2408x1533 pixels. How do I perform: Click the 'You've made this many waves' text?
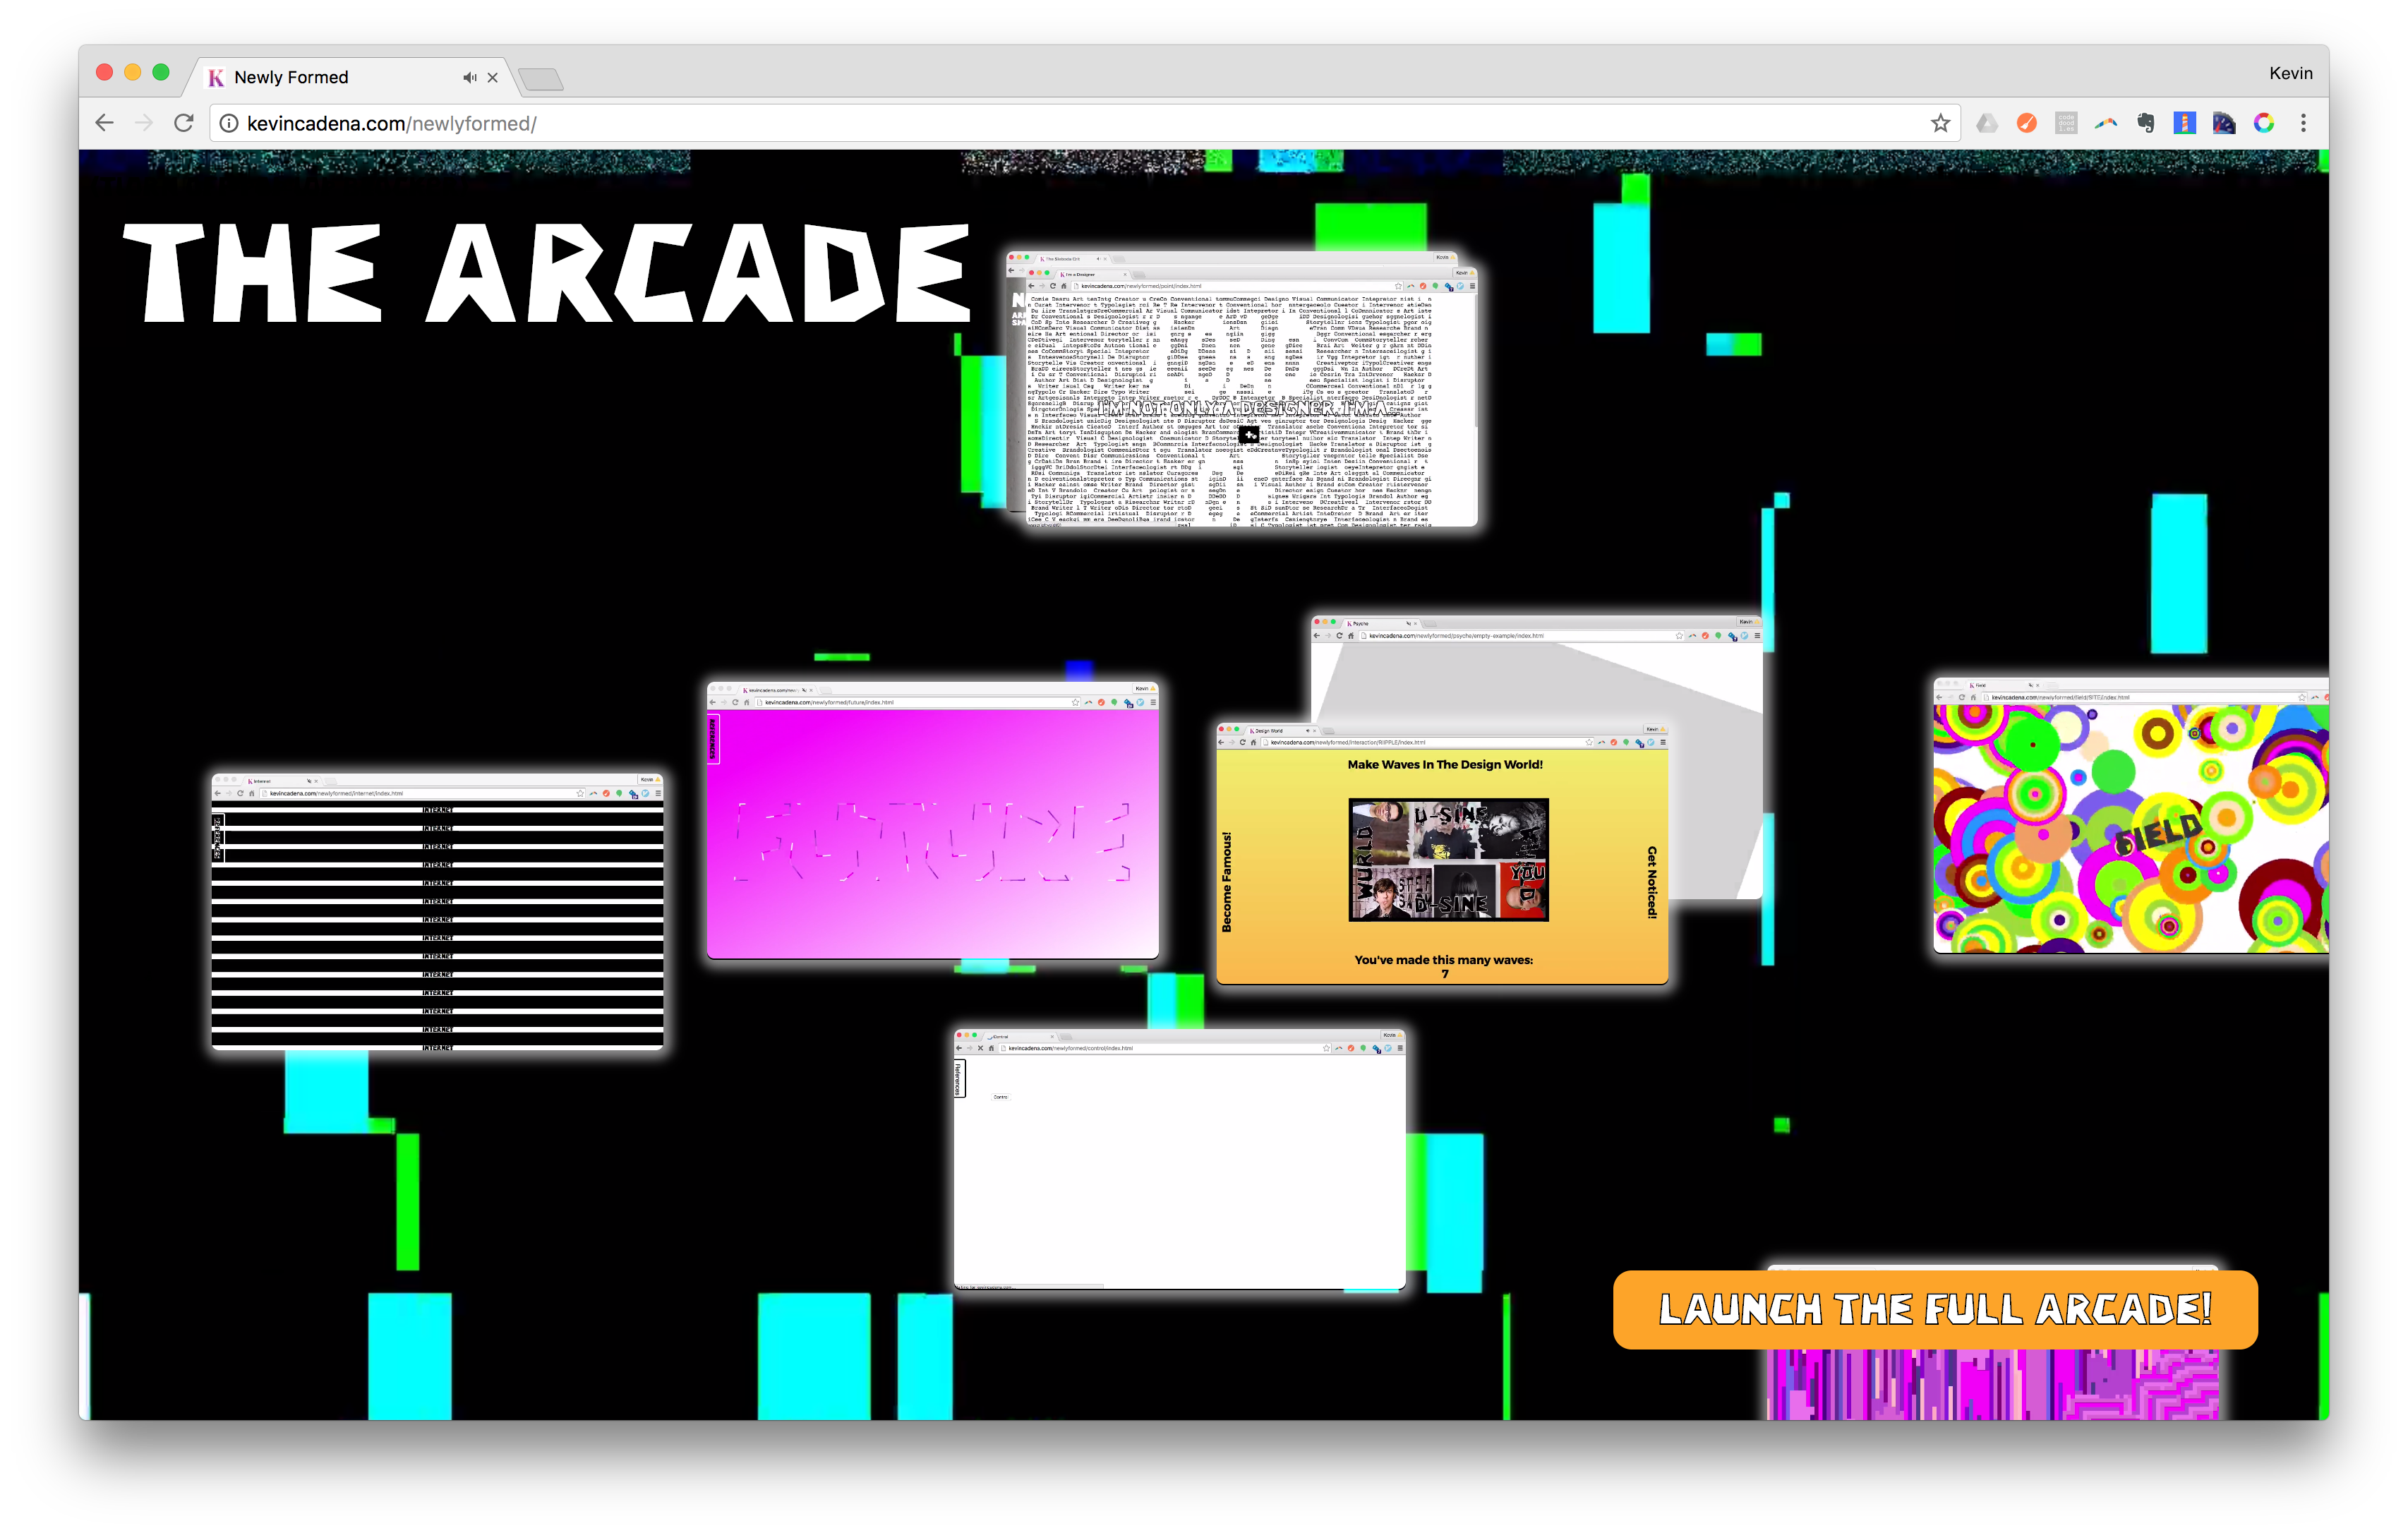click(1443, 960)
